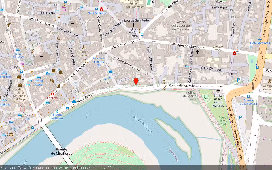
Task: Select the Calle Agustín Moreno street label
Action: (x=185, y=45)
